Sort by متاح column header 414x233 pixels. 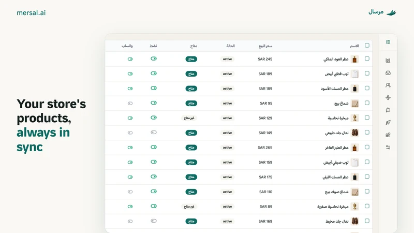(194, 46)
